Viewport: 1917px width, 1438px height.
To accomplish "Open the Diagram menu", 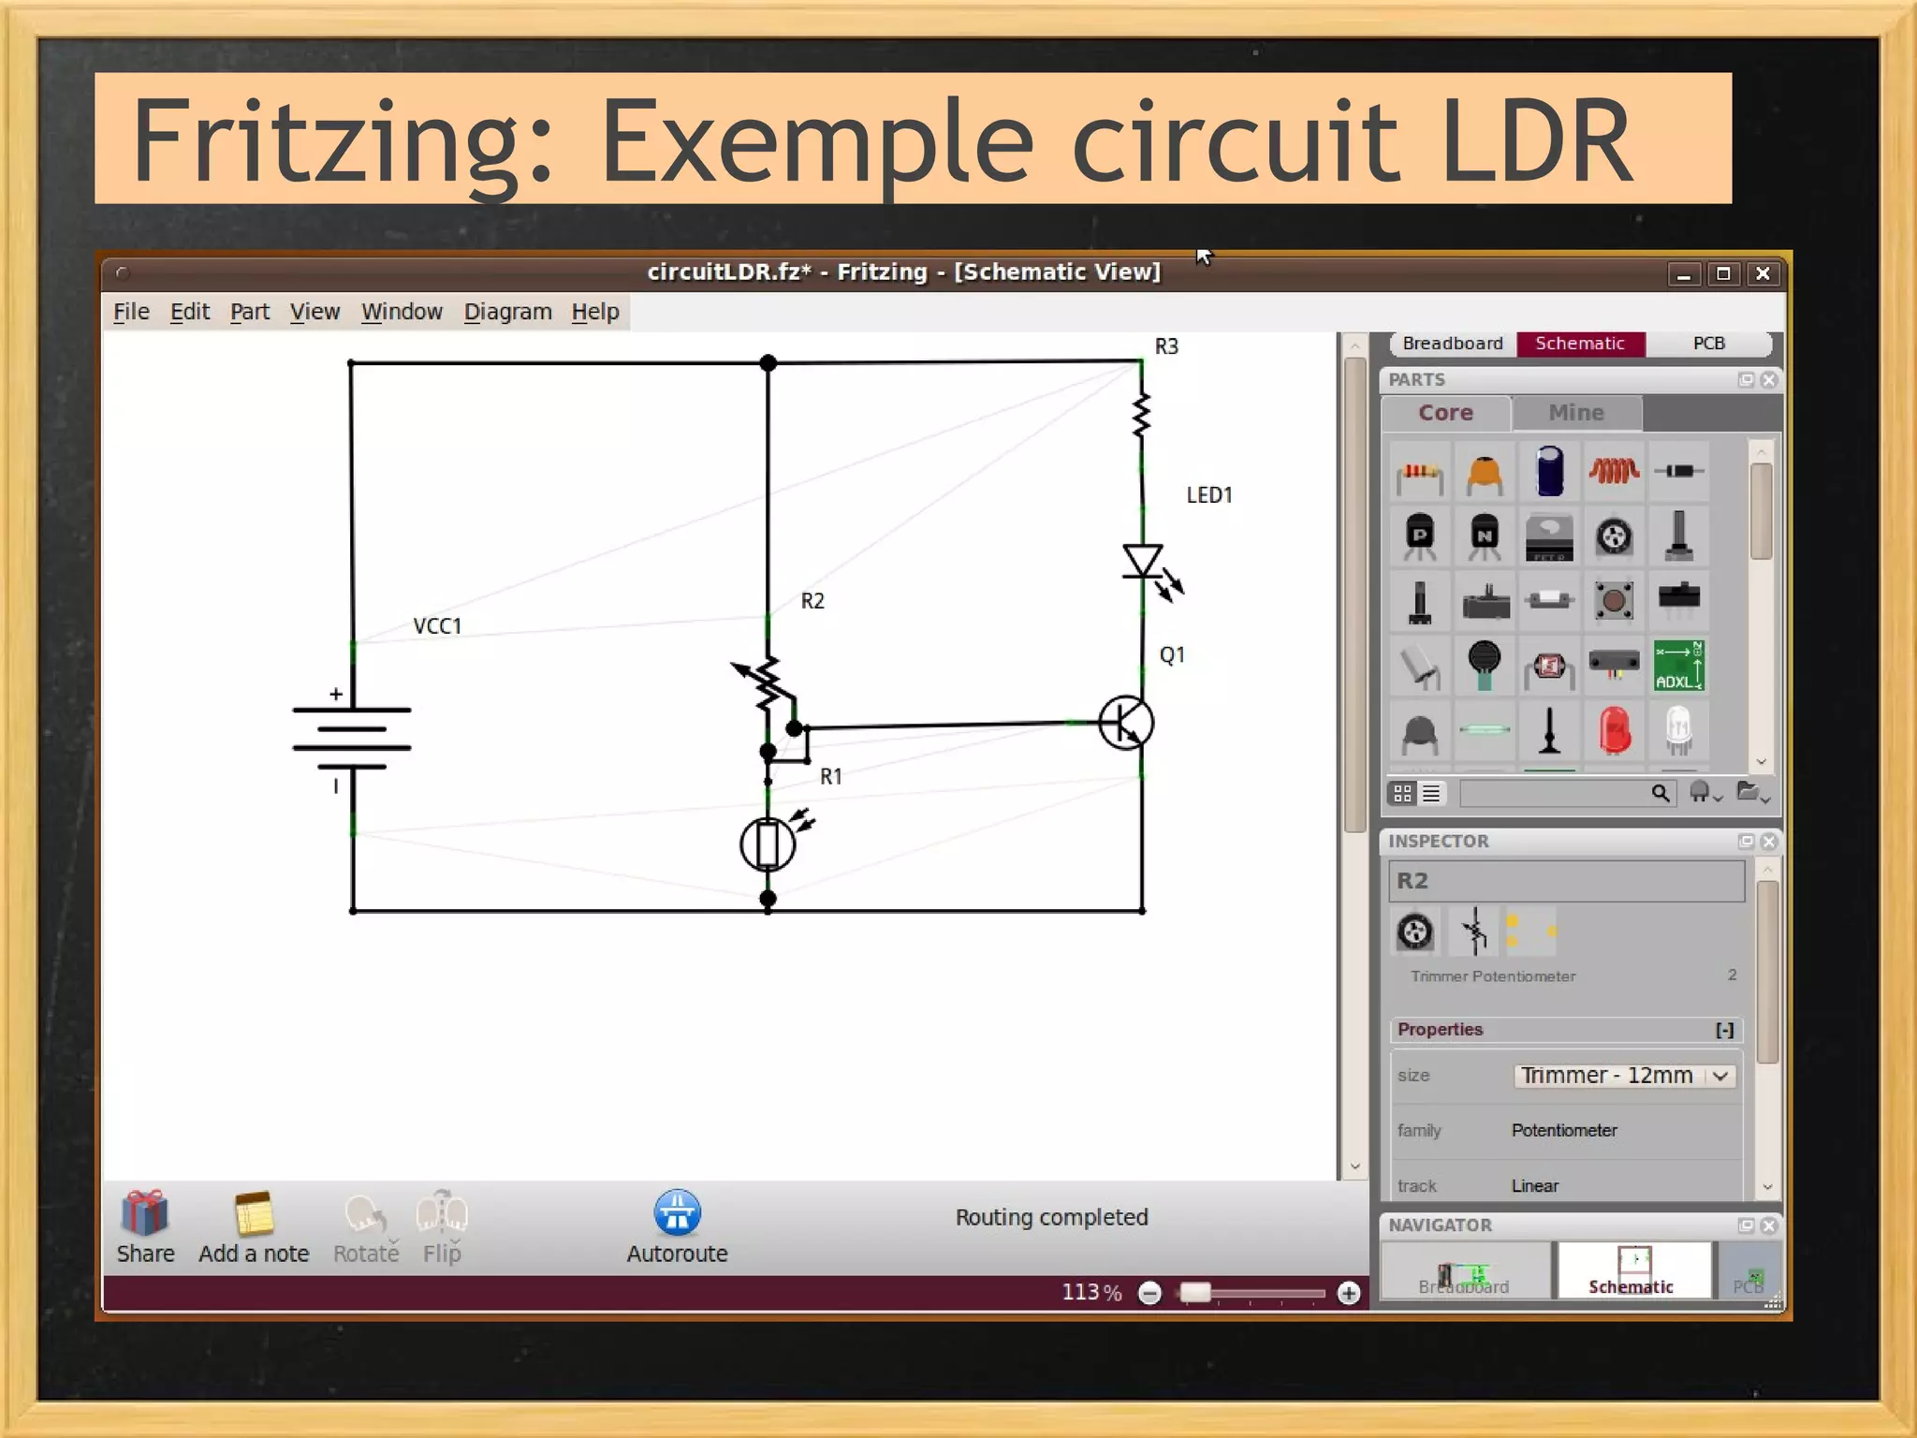I will point(508,312).
